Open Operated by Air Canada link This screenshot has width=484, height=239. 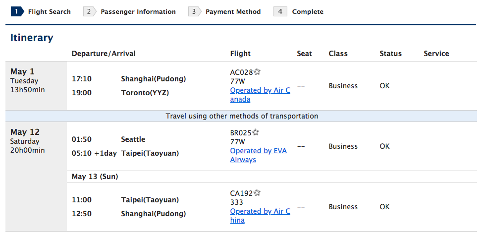tap(260, 95)
